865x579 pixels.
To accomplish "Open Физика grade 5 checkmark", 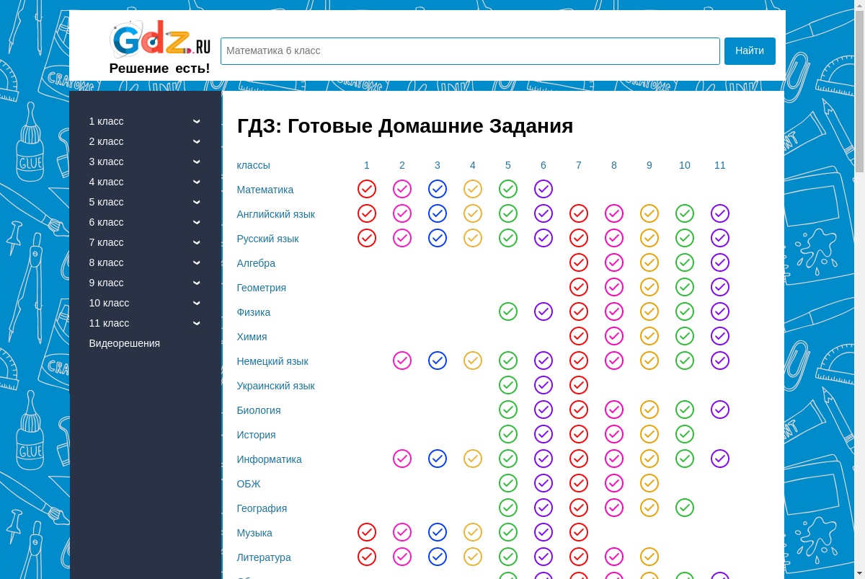I will (x=508, y=312).
